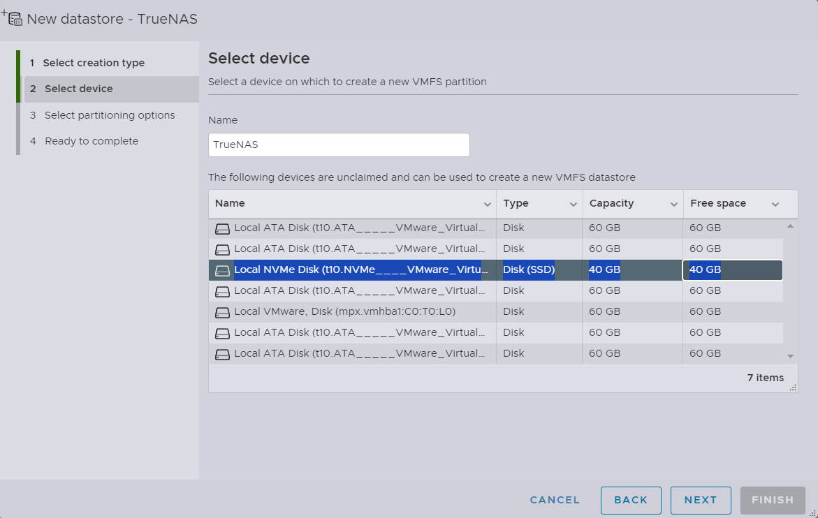818x518 pixels.
Task: Go back with the BACK button
Action: pyautogui.click(x=631, y=501)
